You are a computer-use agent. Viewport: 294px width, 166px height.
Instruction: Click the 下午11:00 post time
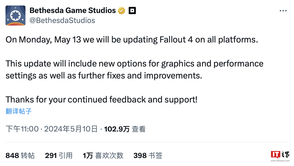click(22, 129)
